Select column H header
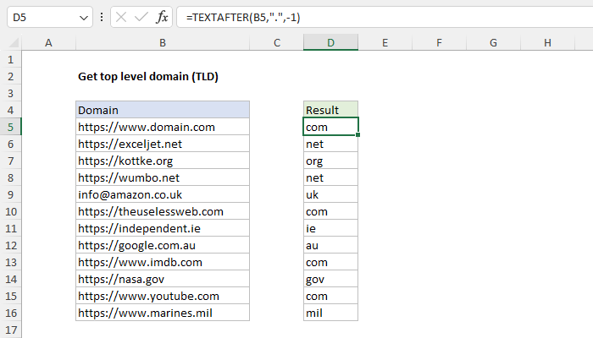This screenshot has height=338, width=593. tap(547, 42)
